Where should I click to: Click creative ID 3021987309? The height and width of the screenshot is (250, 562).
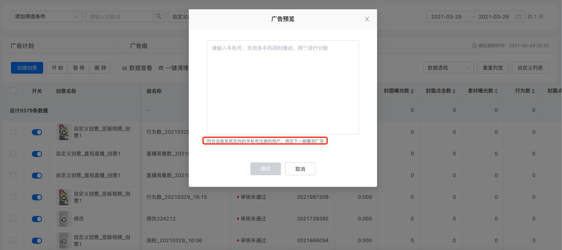tap(313, 197)
